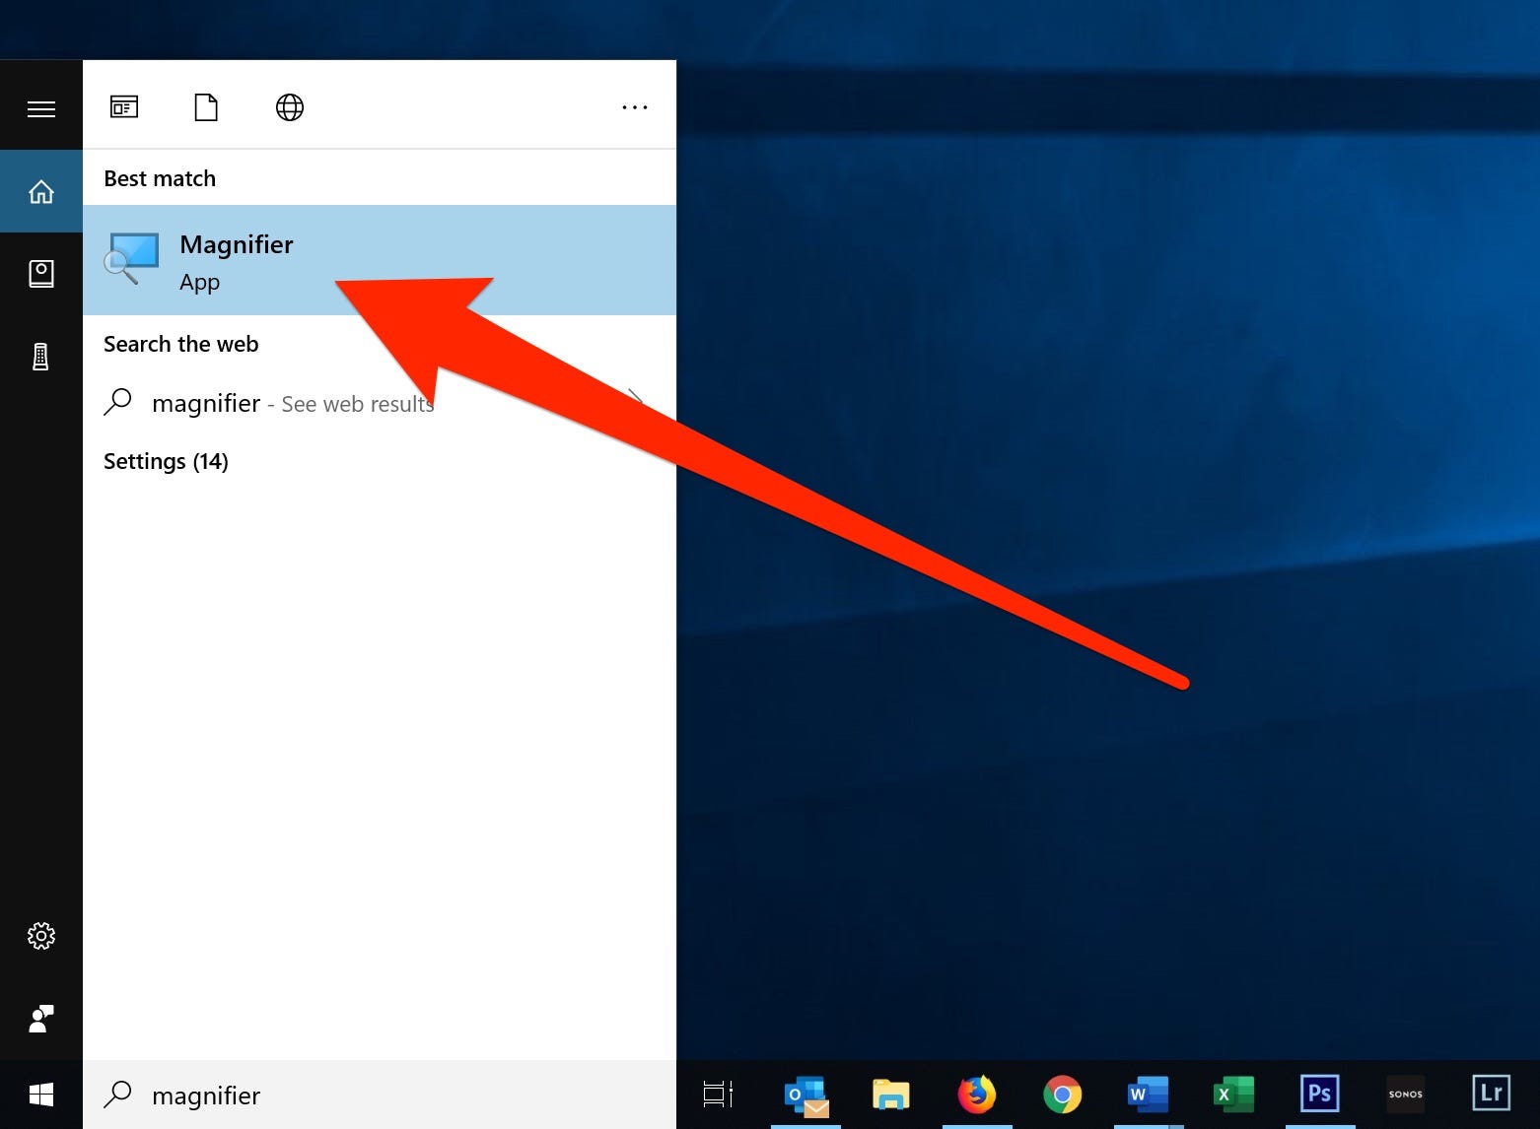Open Lightroom from the taskbar
Viewport: 1540px width, 1129px height.
click(x=1491, y=1095)
